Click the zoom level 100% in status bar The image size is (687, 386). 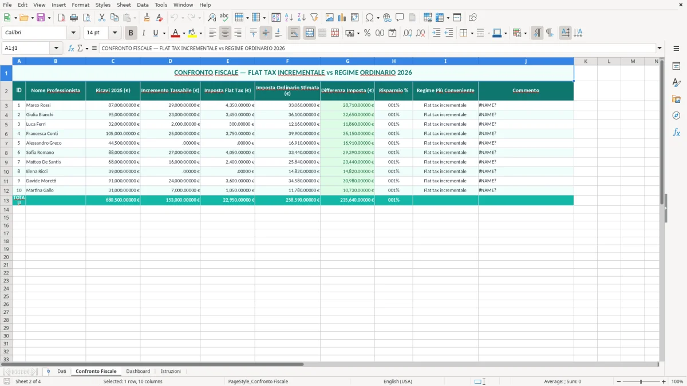pos(677,381)
